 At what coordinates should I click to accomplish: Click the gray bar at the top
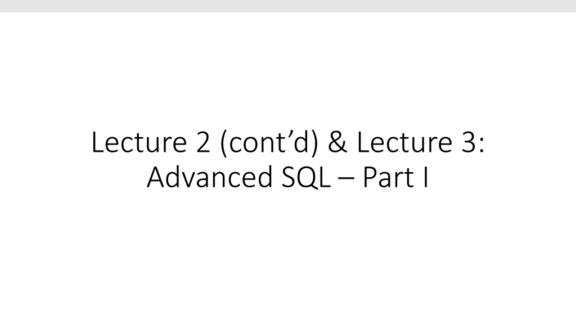point(288,6)
